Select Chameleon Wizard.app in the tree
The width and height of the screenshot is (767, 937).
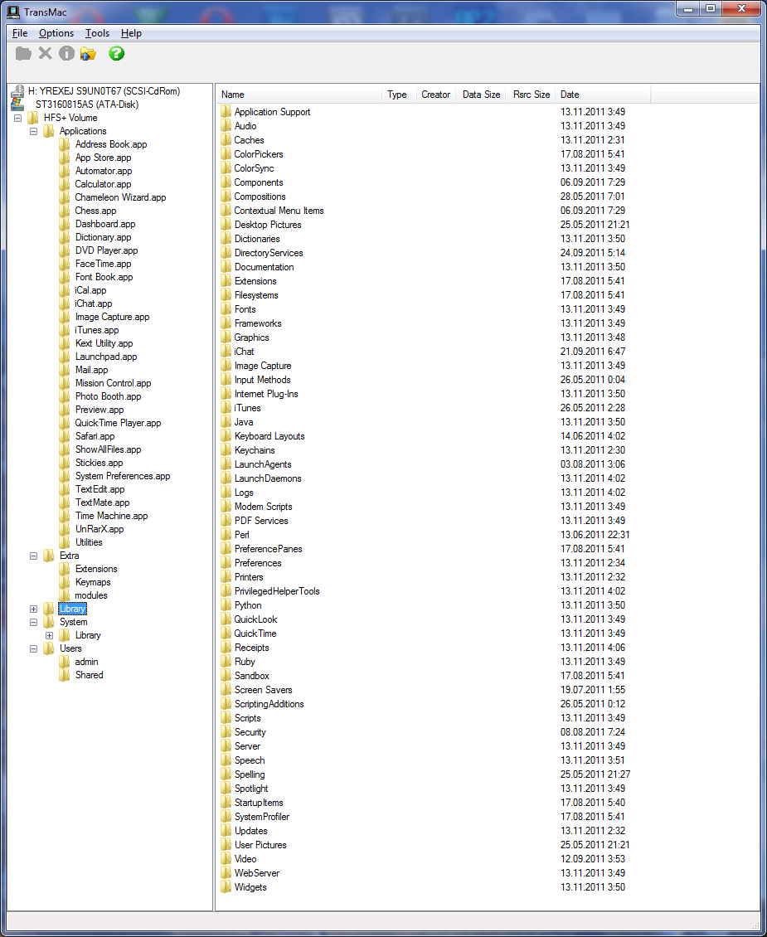(x=120, y=197)
